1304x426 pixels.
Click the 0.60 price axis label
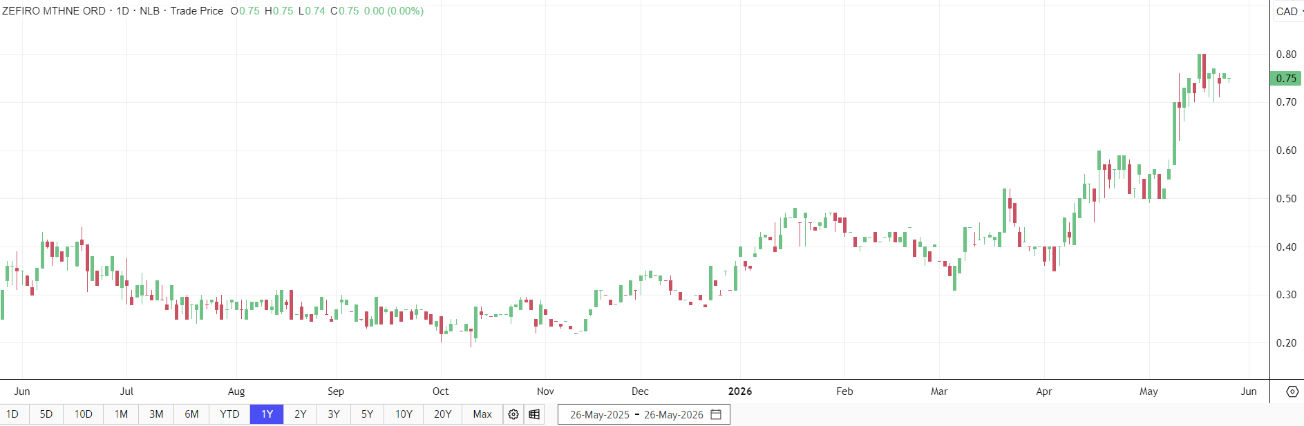click(x=1286, y=151)
